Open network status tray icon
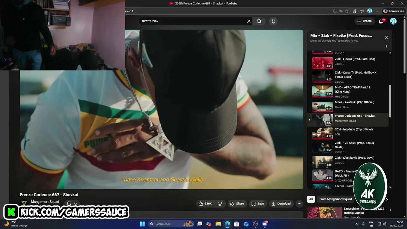 point(379,224)
